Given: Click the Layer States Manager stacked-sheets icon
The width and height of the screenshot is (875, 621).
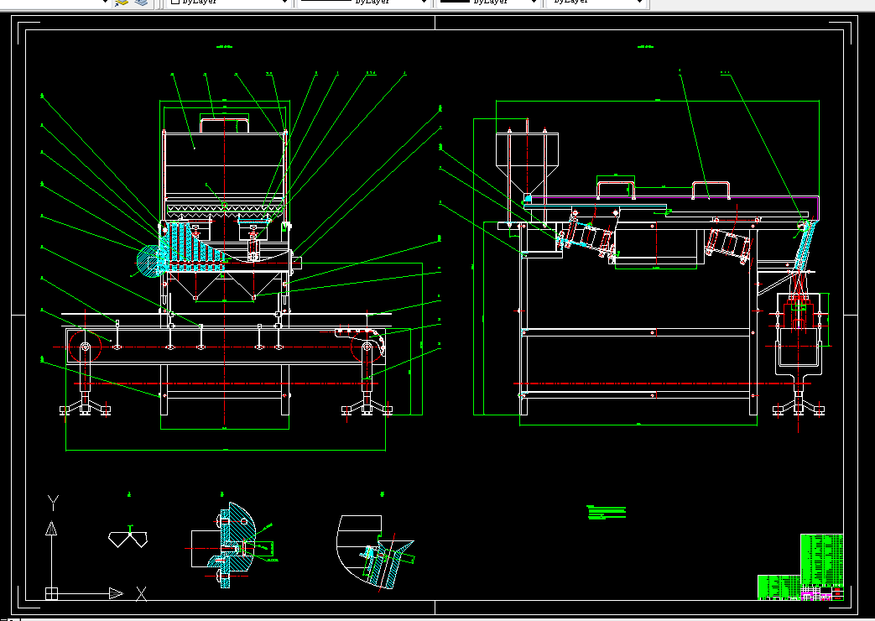Looking at the screenshot, I should (142, 3).
